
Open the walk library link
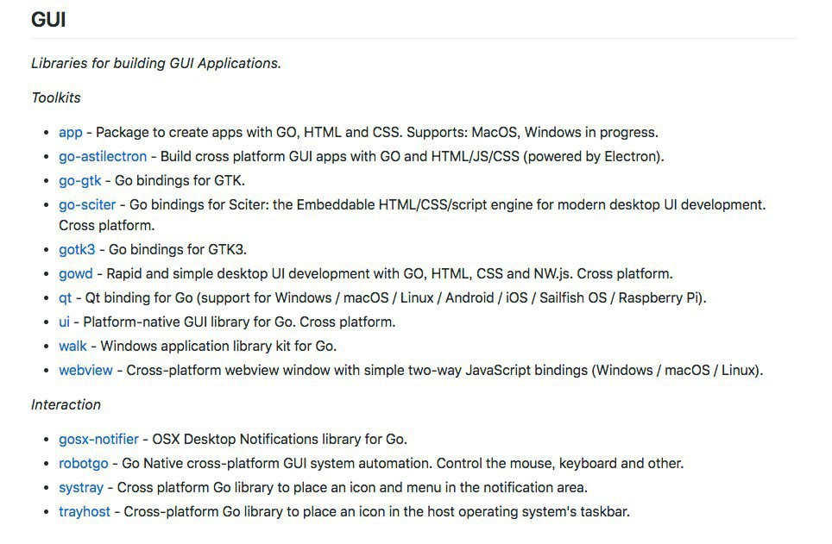(72, 346)
